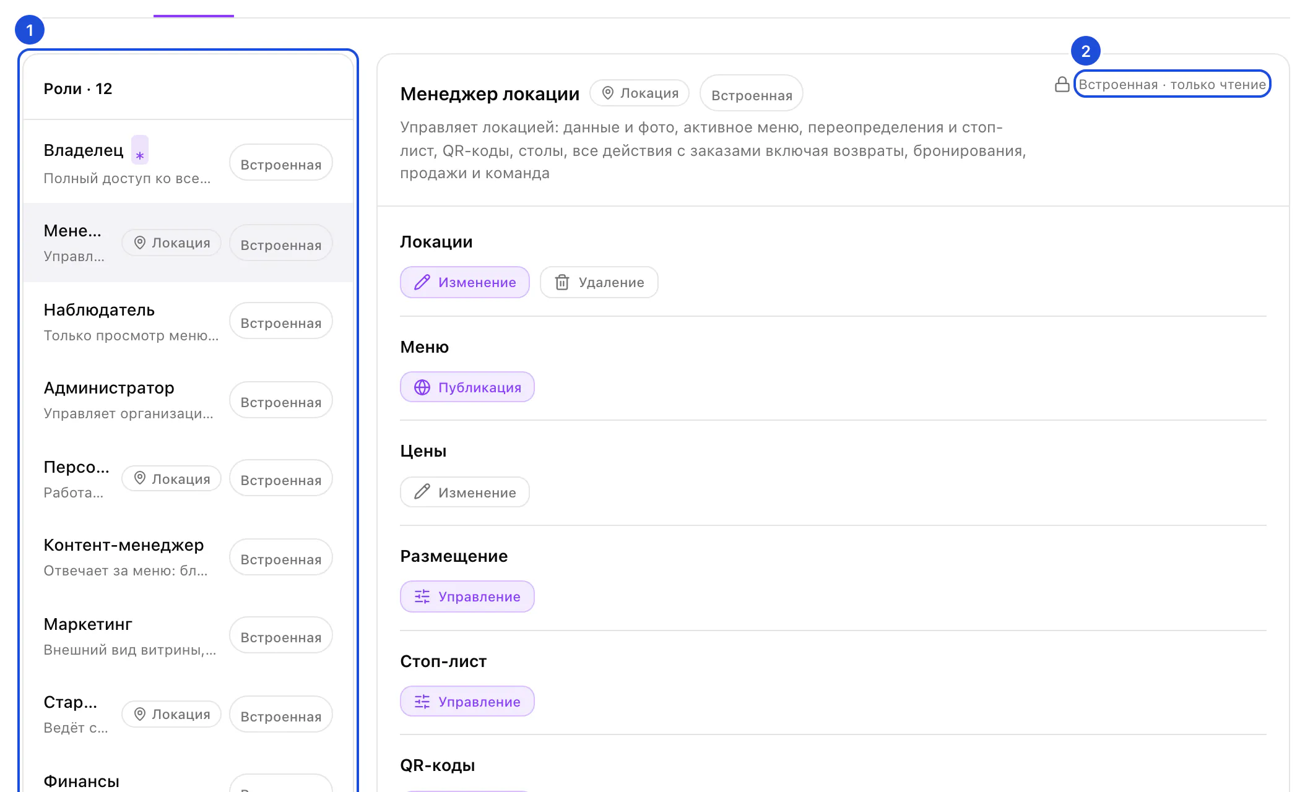This screenshot has height=792, width=1305.
Task: Click the lock icon beside read-only label
Action: (1062, 84)
